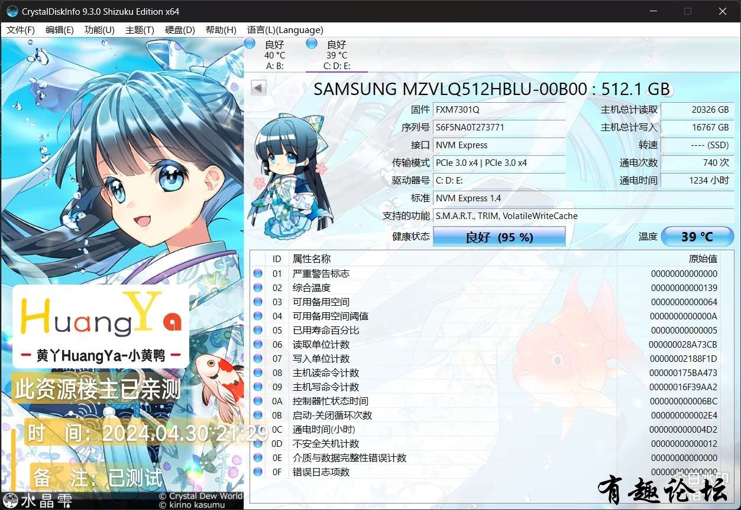Click the status orb for 写入单位计数
741x510 pixels.
(x=258, y=358)
